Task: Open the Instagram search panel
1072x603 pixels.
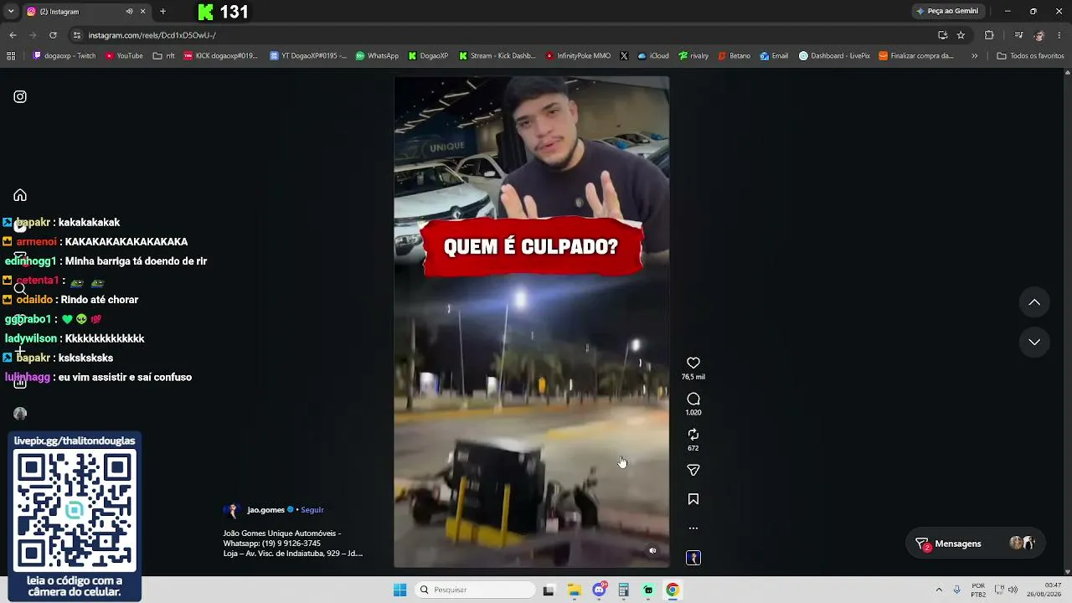Action: click(x=20, y=289)
